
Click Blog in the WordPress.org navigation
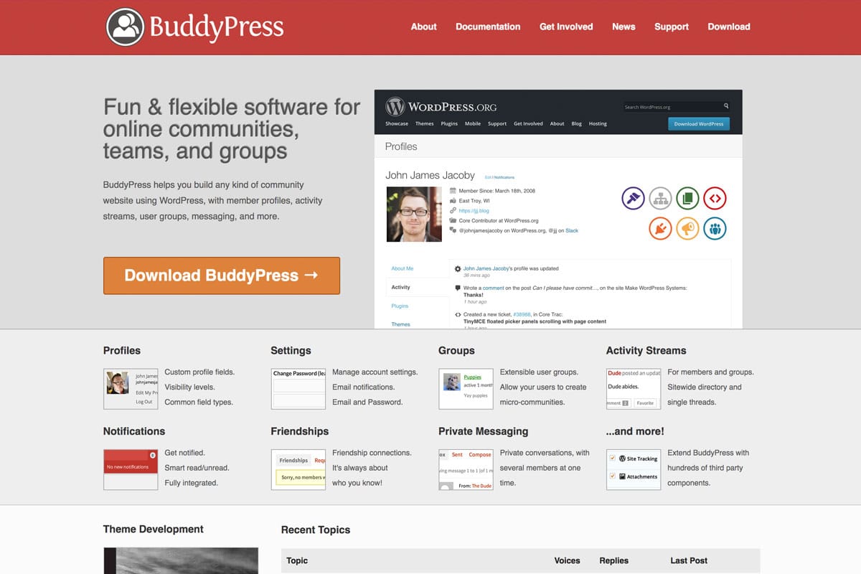(x=577, y=123)
